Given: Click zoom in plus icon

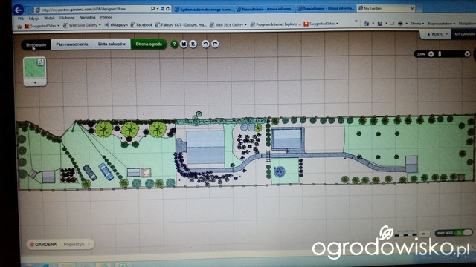Looking at the screenshot, I should click(467, 54).
